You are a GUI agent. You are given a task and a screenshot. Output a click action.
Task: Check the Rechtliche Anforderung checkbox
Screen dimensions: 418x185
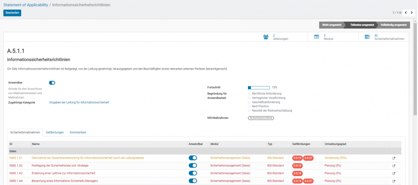click(250, 94)
